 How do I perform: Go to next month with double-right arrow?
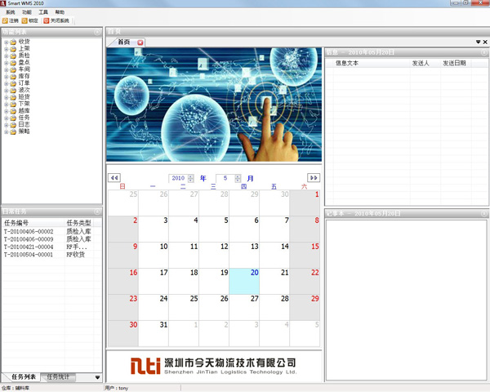[314, 178]
